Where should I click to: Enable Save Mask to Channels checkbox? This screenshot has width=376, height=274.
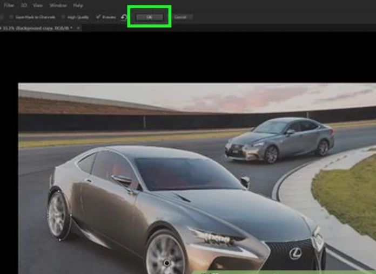[11, 17]
